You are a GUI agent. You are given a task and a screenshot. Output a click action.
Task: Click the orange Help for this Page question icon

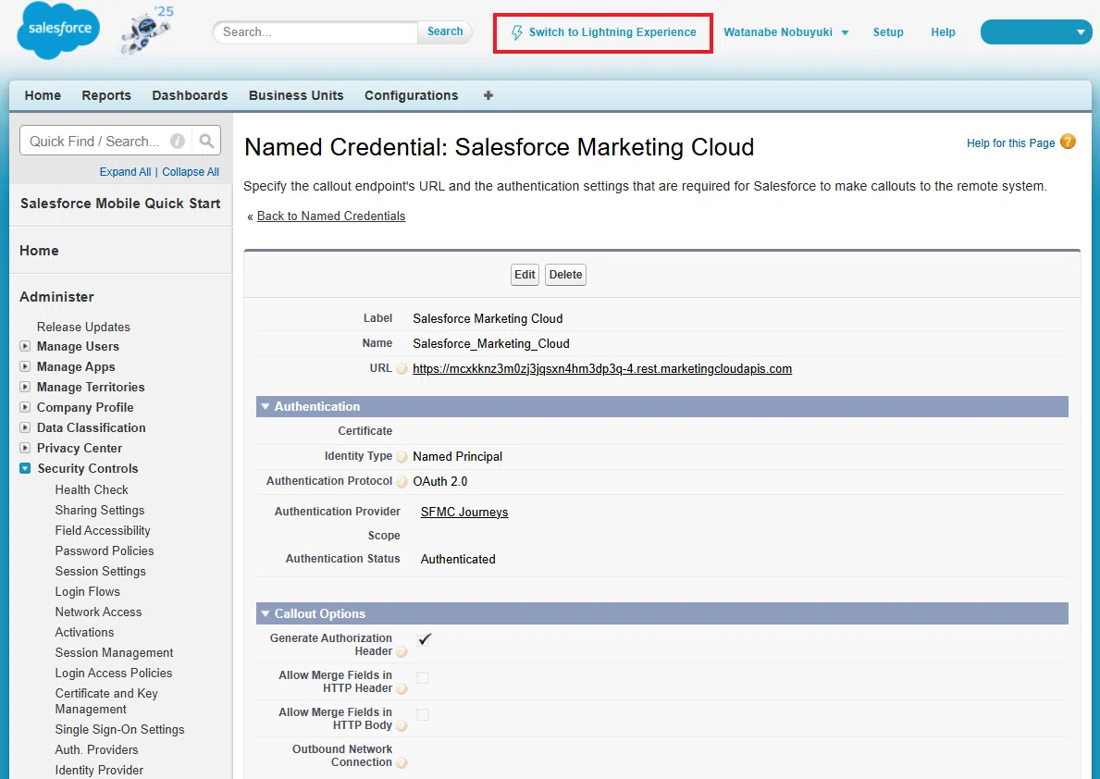[x=1068, y=142]
